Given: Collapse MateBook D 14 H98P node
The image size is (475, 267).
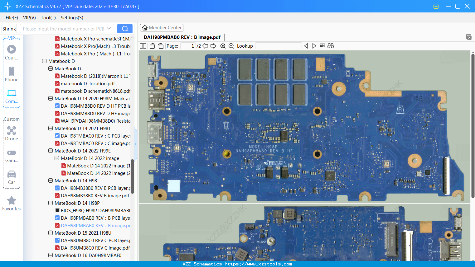Looking at the screenshot, I should coord(51,203).
